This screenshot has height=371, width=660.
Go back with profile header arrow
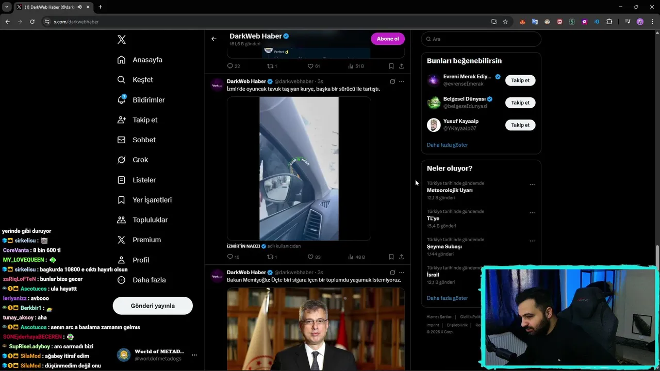pyautogui.click(x=214, y=39)
